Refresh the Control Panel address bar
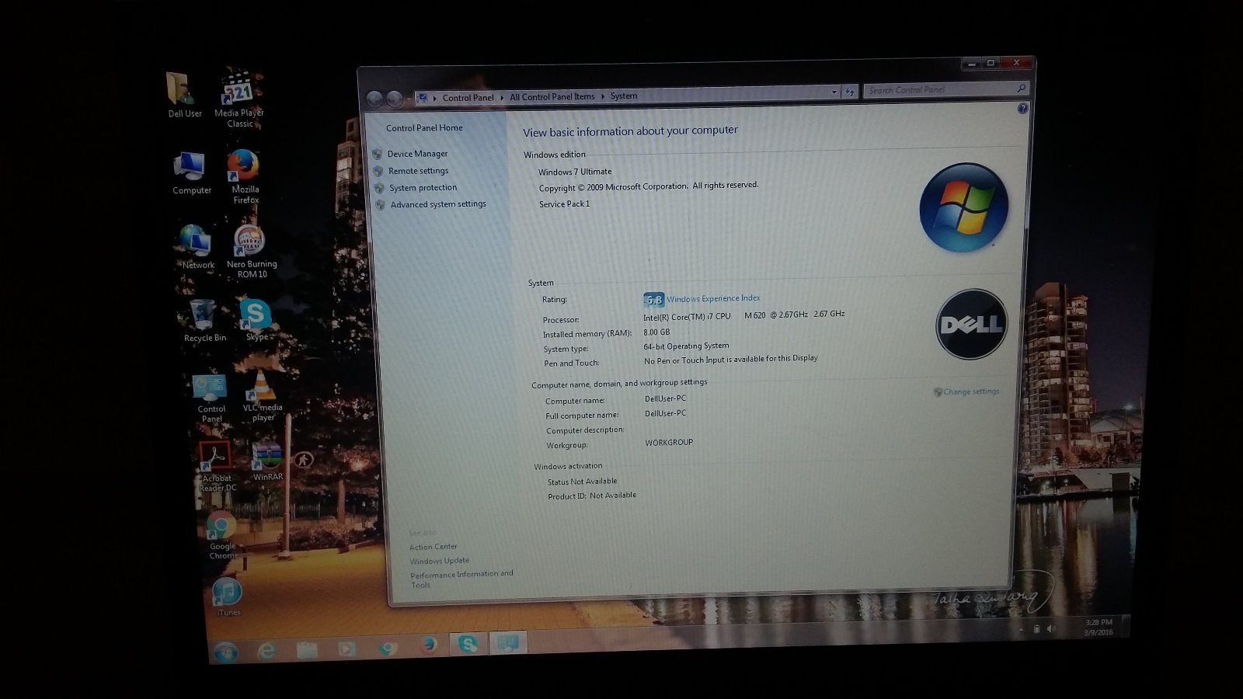 [x=850, y=92]
